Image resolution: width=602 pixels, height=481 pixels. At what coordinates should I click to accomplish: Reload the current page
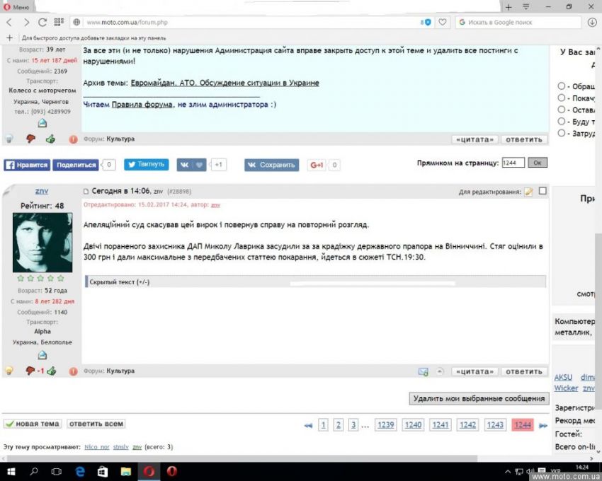tap(42, 22)
